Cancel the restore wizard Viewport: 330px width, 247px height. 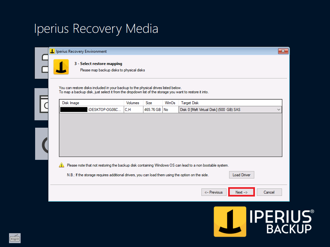tap(269, 192)
